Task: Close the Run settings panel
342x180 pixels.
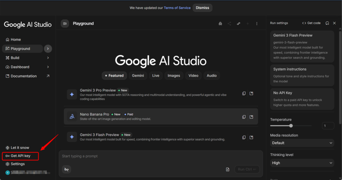Action: click(334, 23)
